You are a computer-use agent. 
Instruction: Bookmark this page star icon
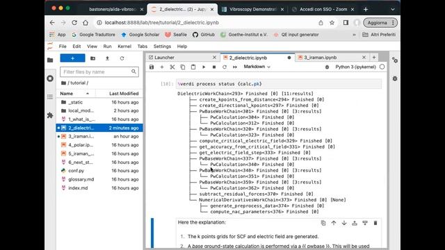point(332,23)
